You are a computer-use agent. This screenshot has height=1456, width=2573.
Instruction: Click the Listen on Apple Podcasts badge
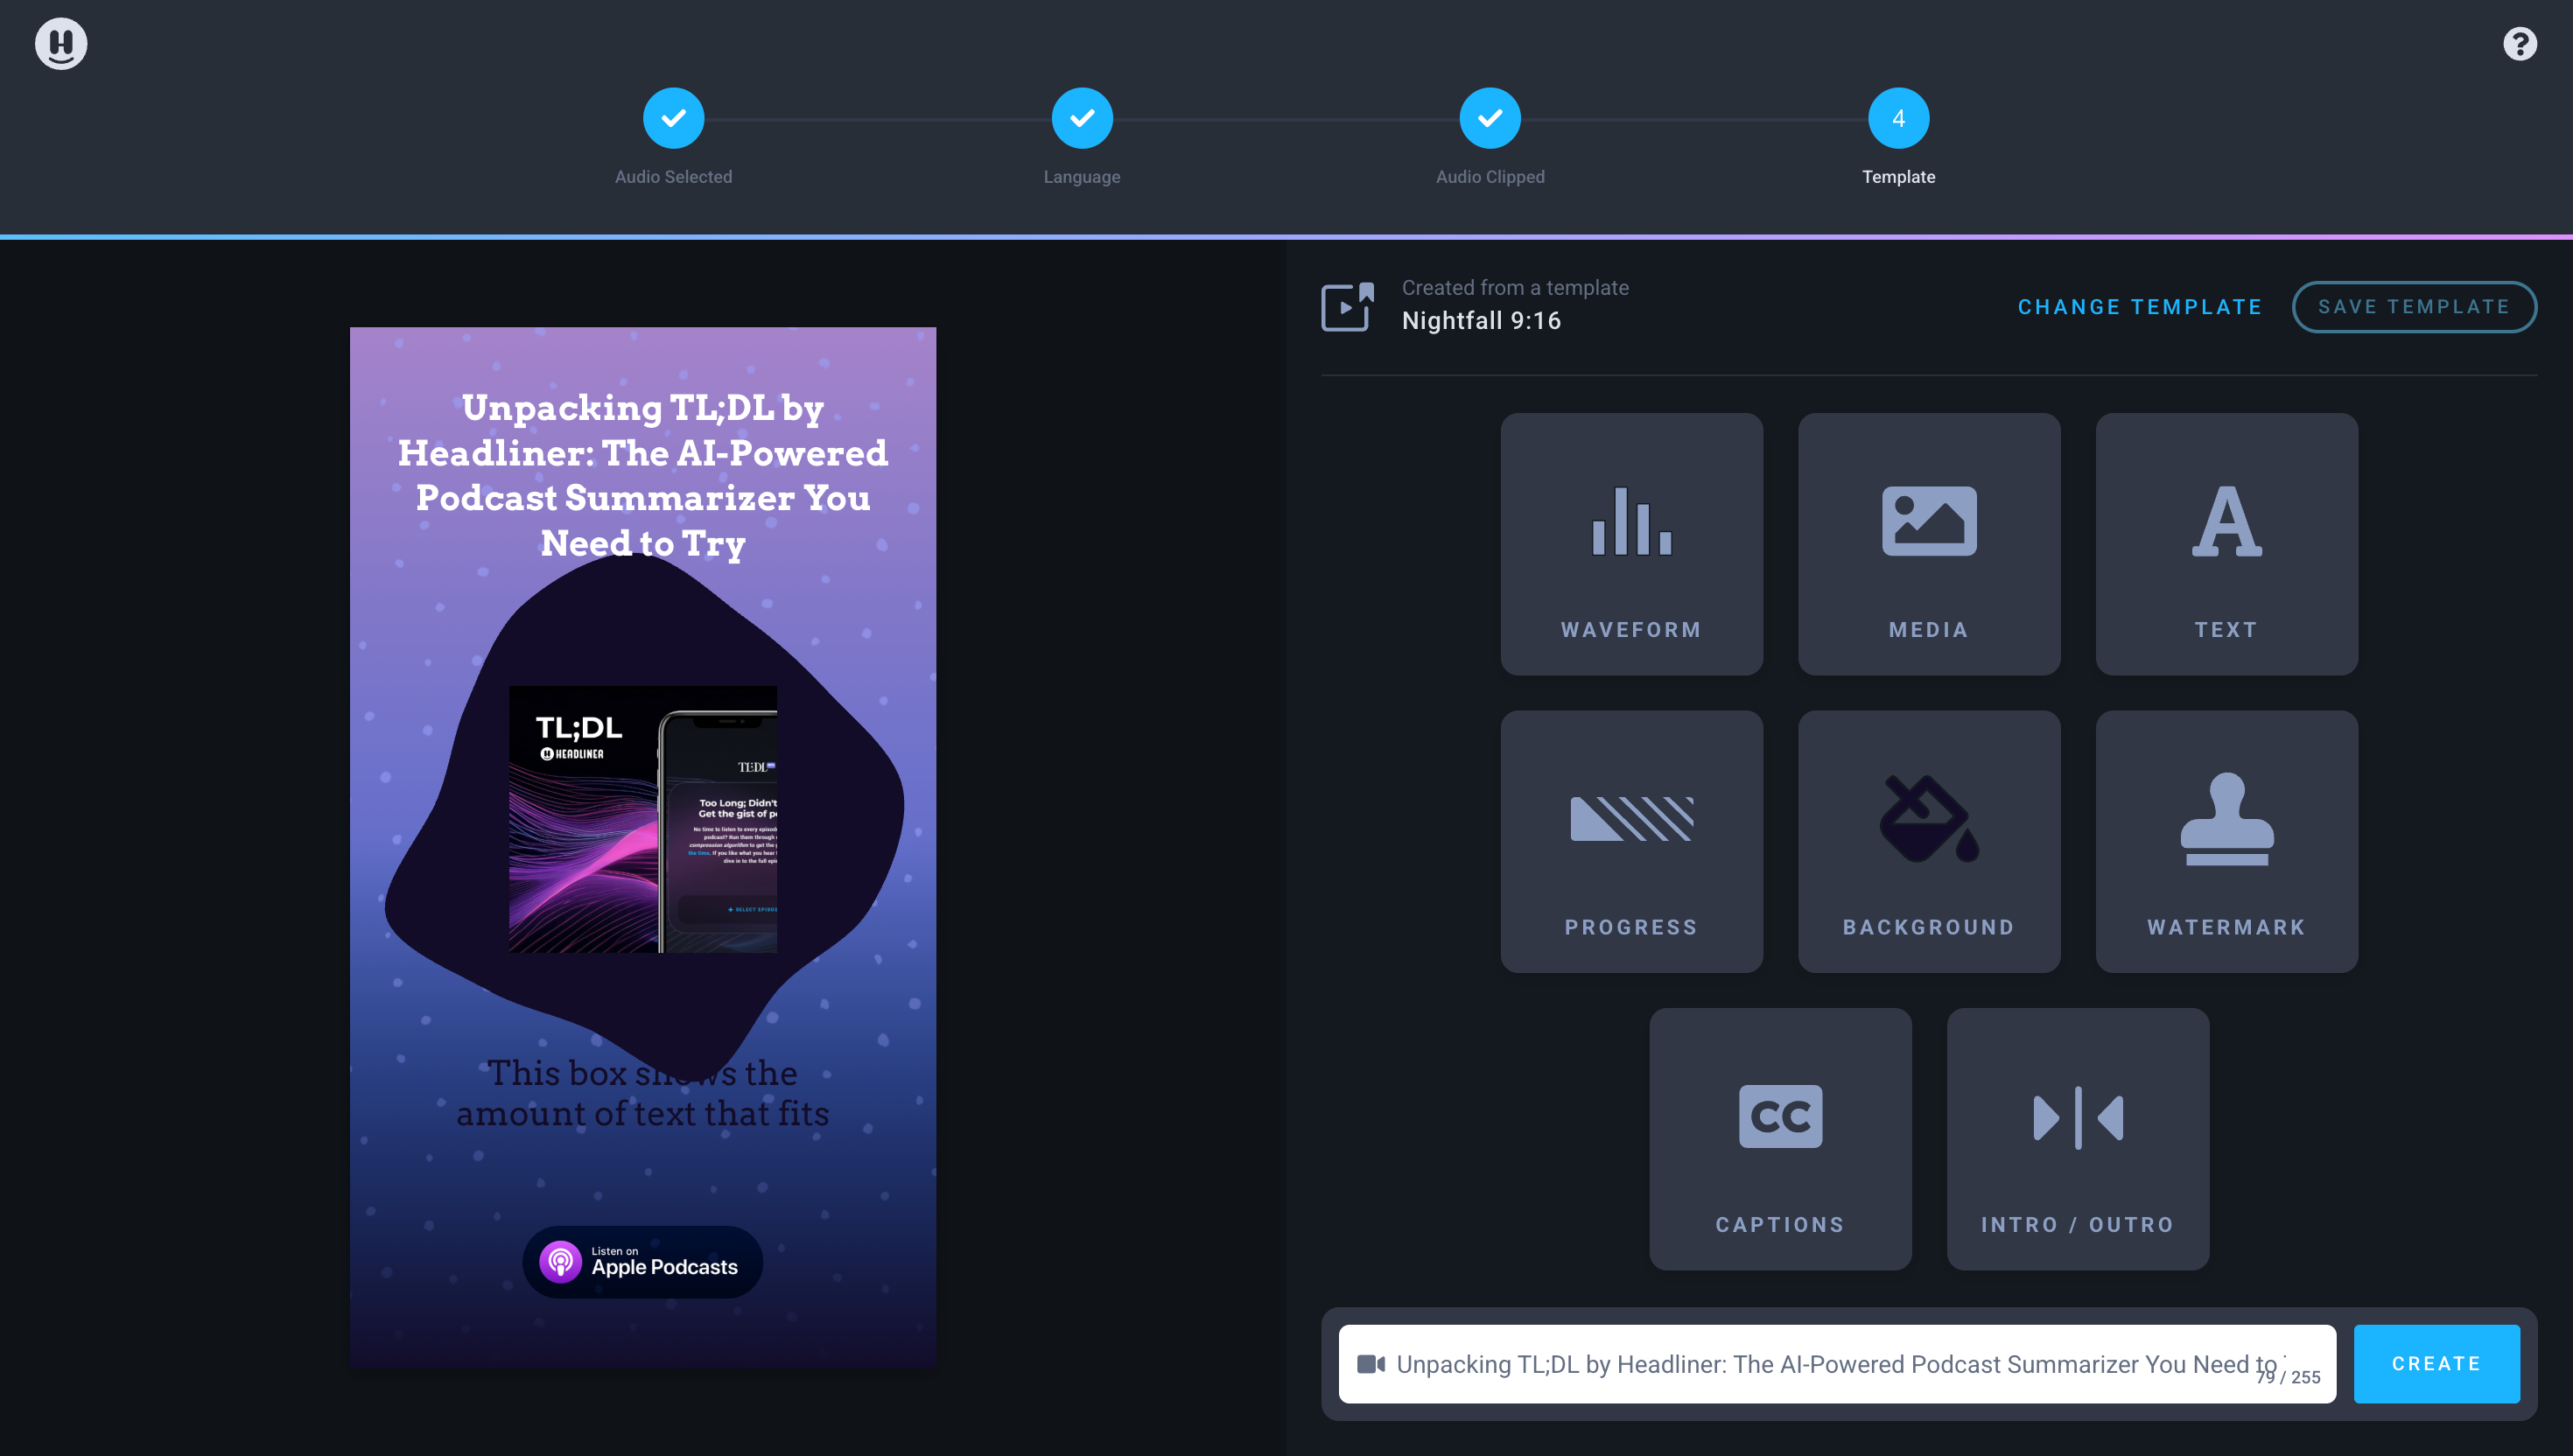pos(642,1262)
